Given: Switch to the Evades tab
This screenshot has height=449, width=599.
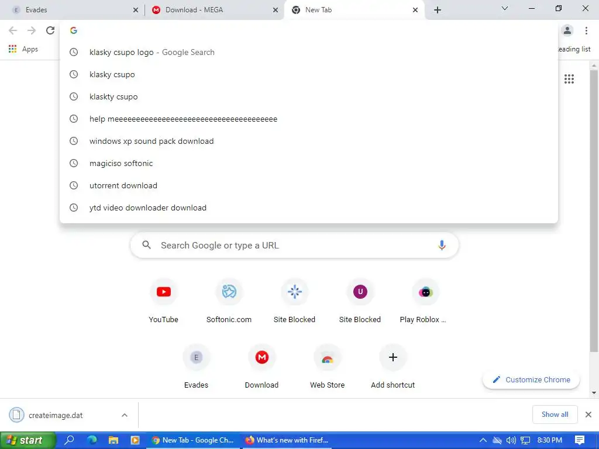Looking at the screenshot, I should tap(73, 10).
